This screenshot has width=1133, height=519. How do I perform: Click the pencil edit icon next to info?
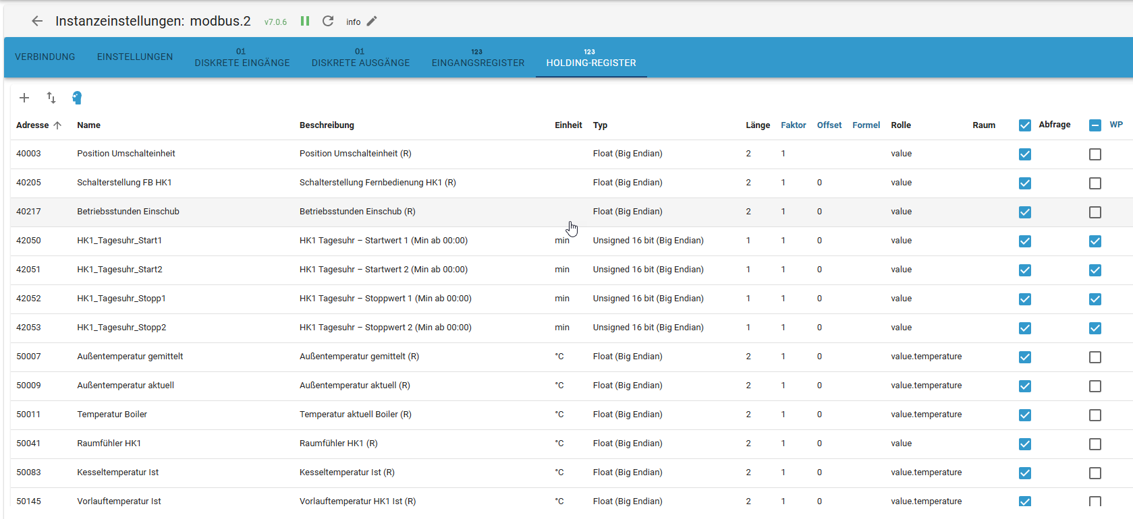coord(372,22)
